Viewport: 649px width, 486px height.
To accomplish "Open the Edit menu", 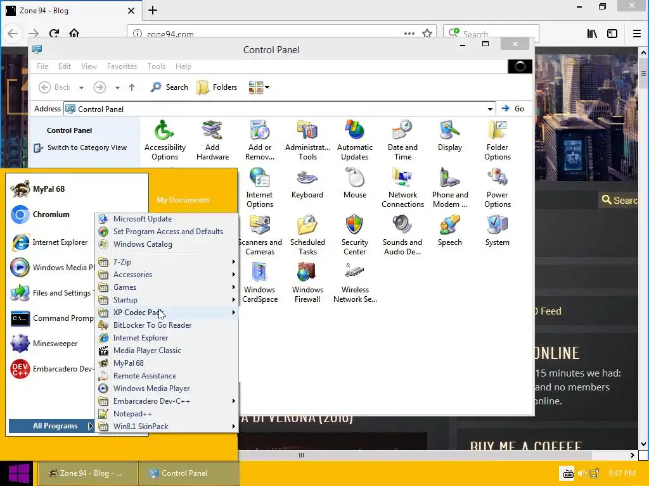I will (65, 66).
